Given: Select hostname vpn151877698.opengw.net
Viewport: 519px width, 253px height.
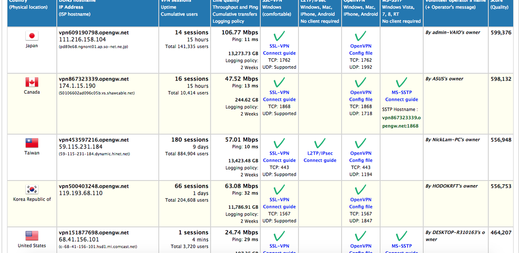Looking at the screenshot, I should click(94, 232).
